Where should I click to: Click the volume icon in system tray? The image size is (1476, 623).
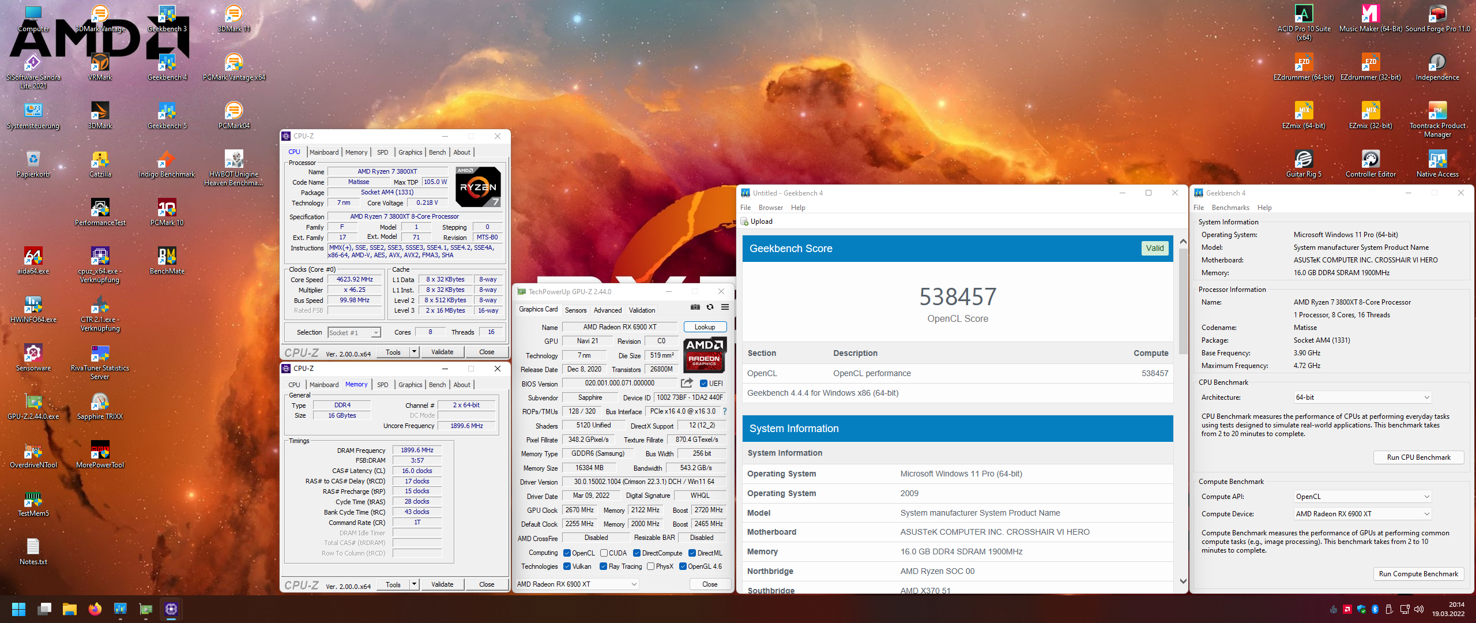click(x=1419, y=609)
